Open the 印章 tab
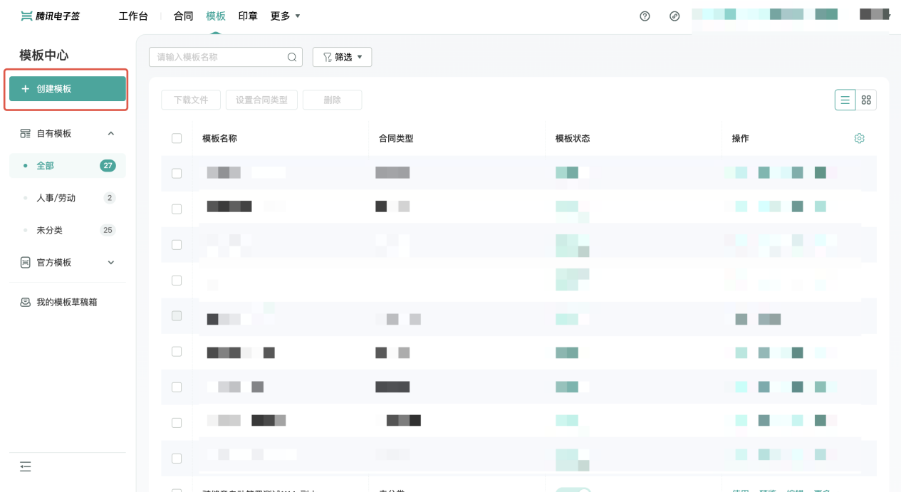901x492 pixels. click(248, 16)
